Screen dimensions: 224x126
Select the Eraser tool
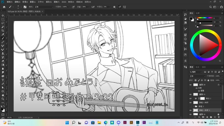tap(3, 61)
